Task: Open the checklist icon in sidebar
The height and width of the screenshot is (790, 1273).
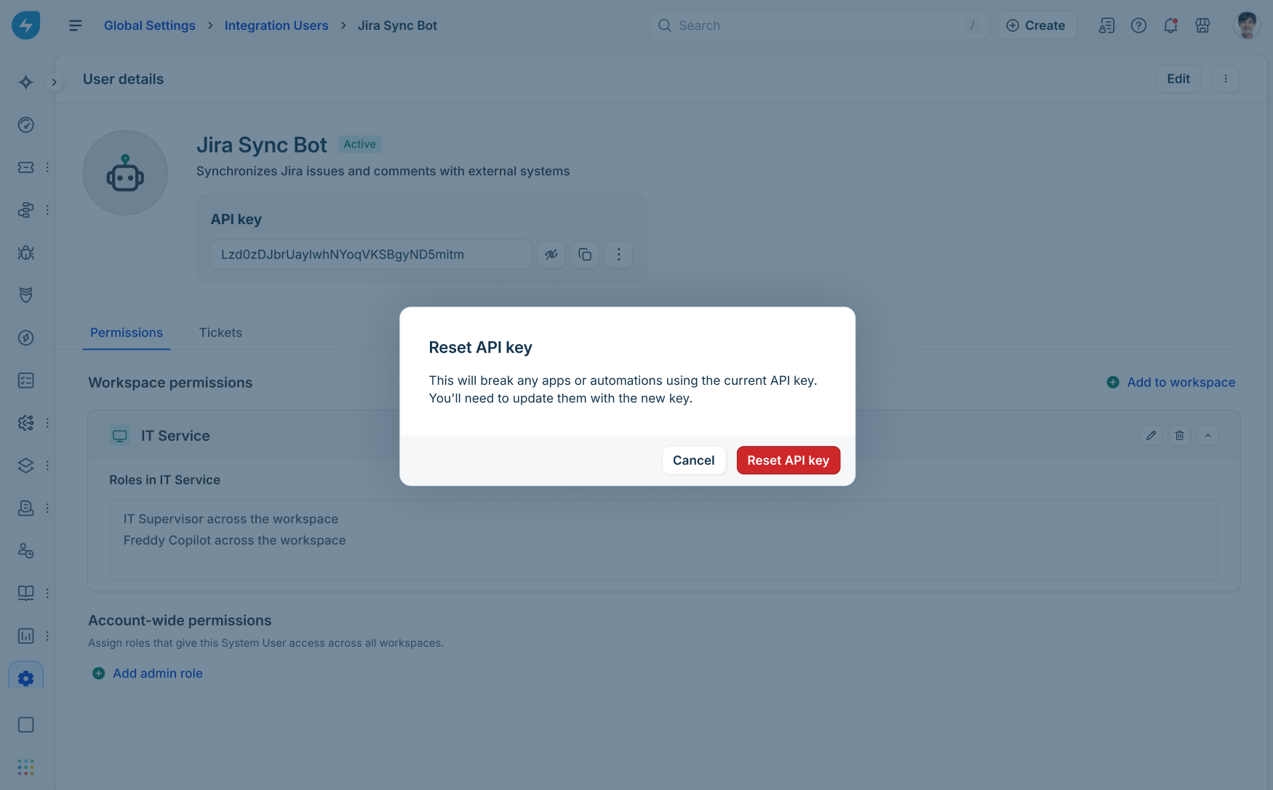Action: pos(26,380)
